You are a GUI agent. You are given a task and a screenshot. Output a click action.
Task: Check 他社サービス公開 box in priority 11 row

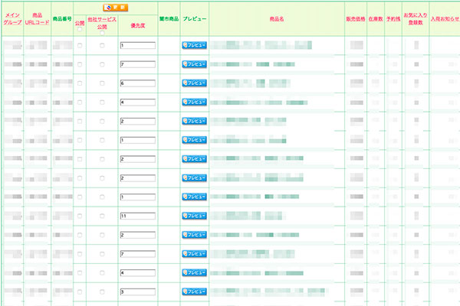[102, 216]
